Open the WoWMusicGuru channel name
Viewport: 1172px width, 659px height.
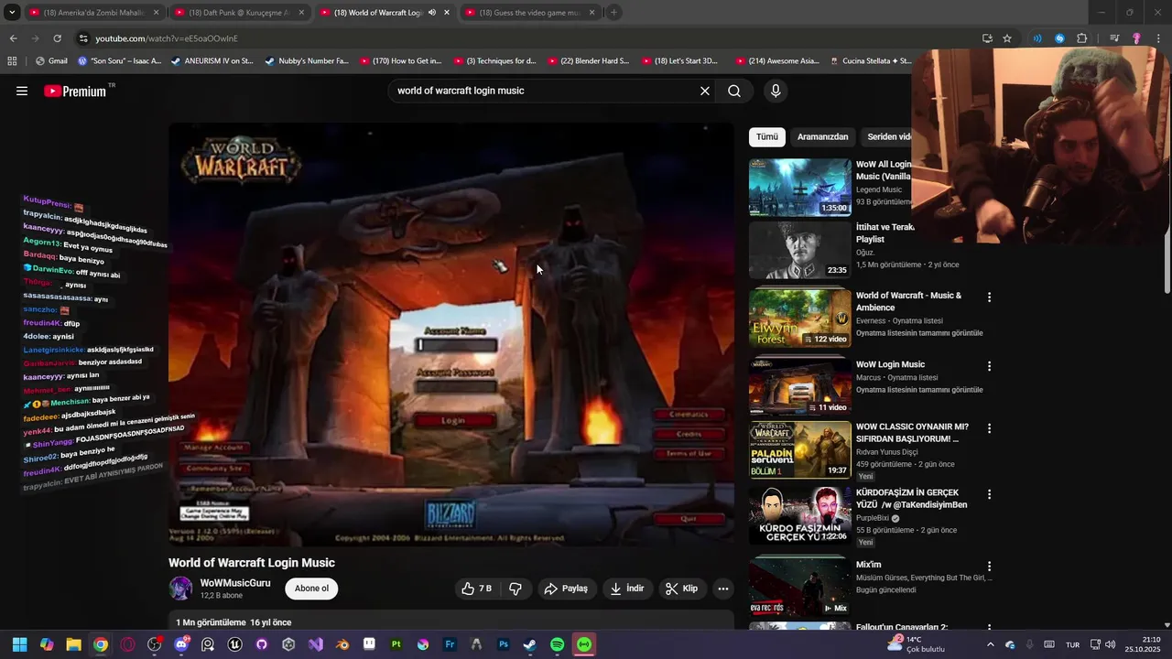[x=235, y=583]
